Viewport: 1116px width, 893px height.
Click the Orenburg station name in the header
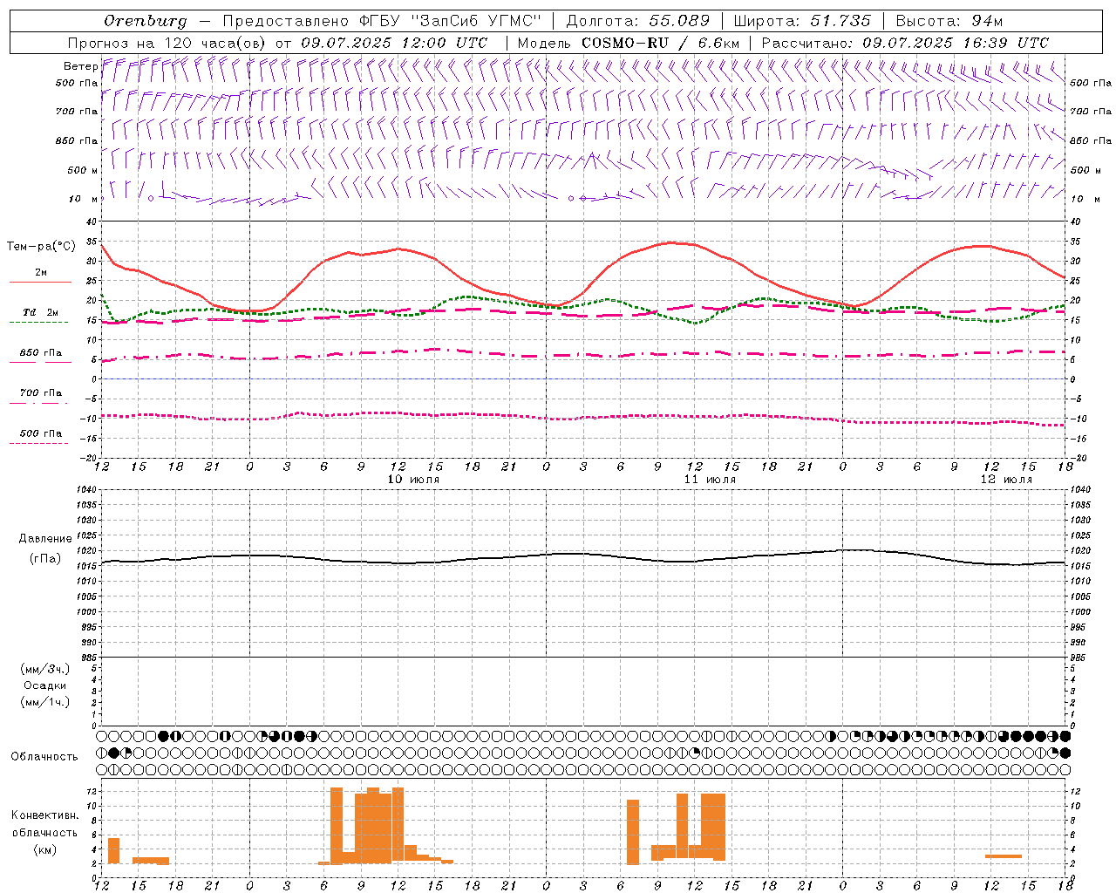tap(146, 21)
